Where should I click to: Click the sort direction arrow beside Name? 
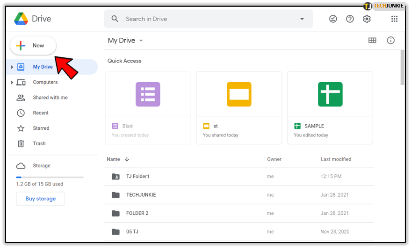[127, 159]
